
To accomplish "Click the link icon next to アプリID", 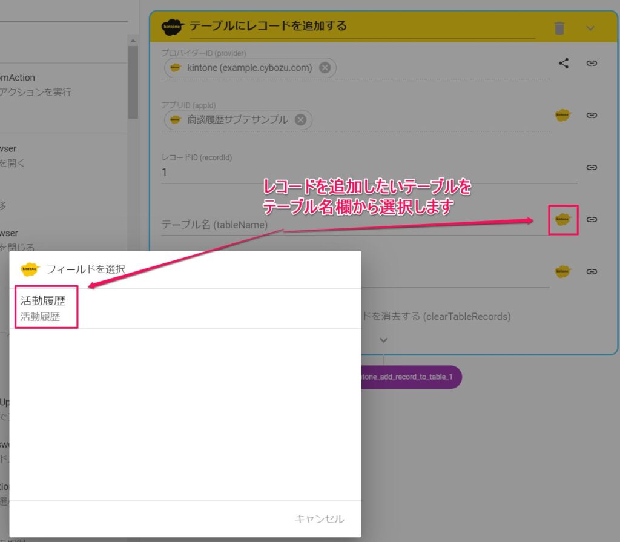I will pos(592,115).
